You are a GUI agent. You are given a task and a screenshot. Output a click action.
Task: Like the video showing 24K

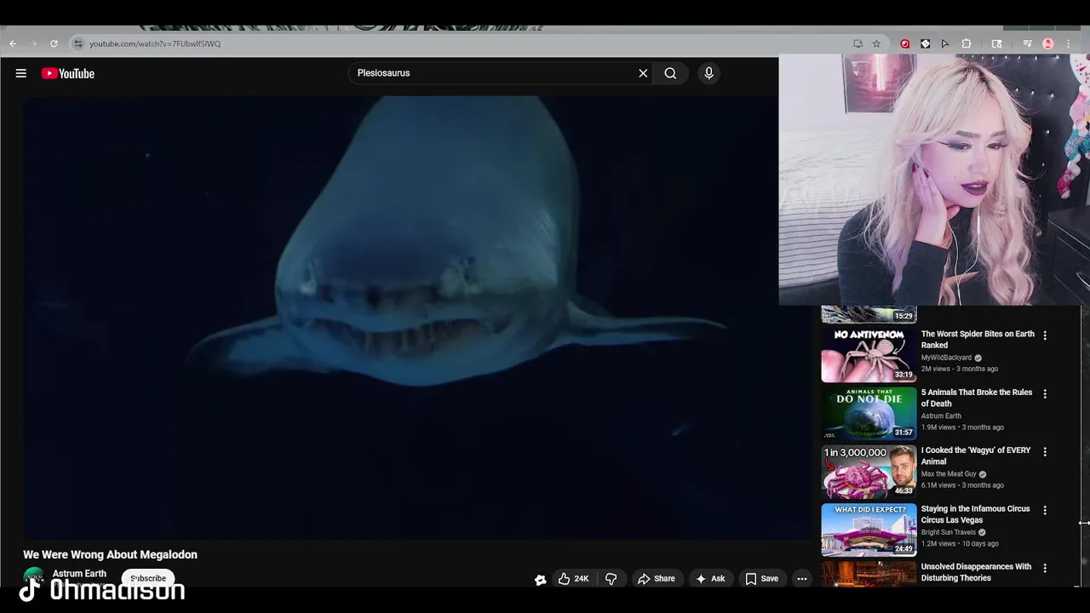[x=573, y=579]
